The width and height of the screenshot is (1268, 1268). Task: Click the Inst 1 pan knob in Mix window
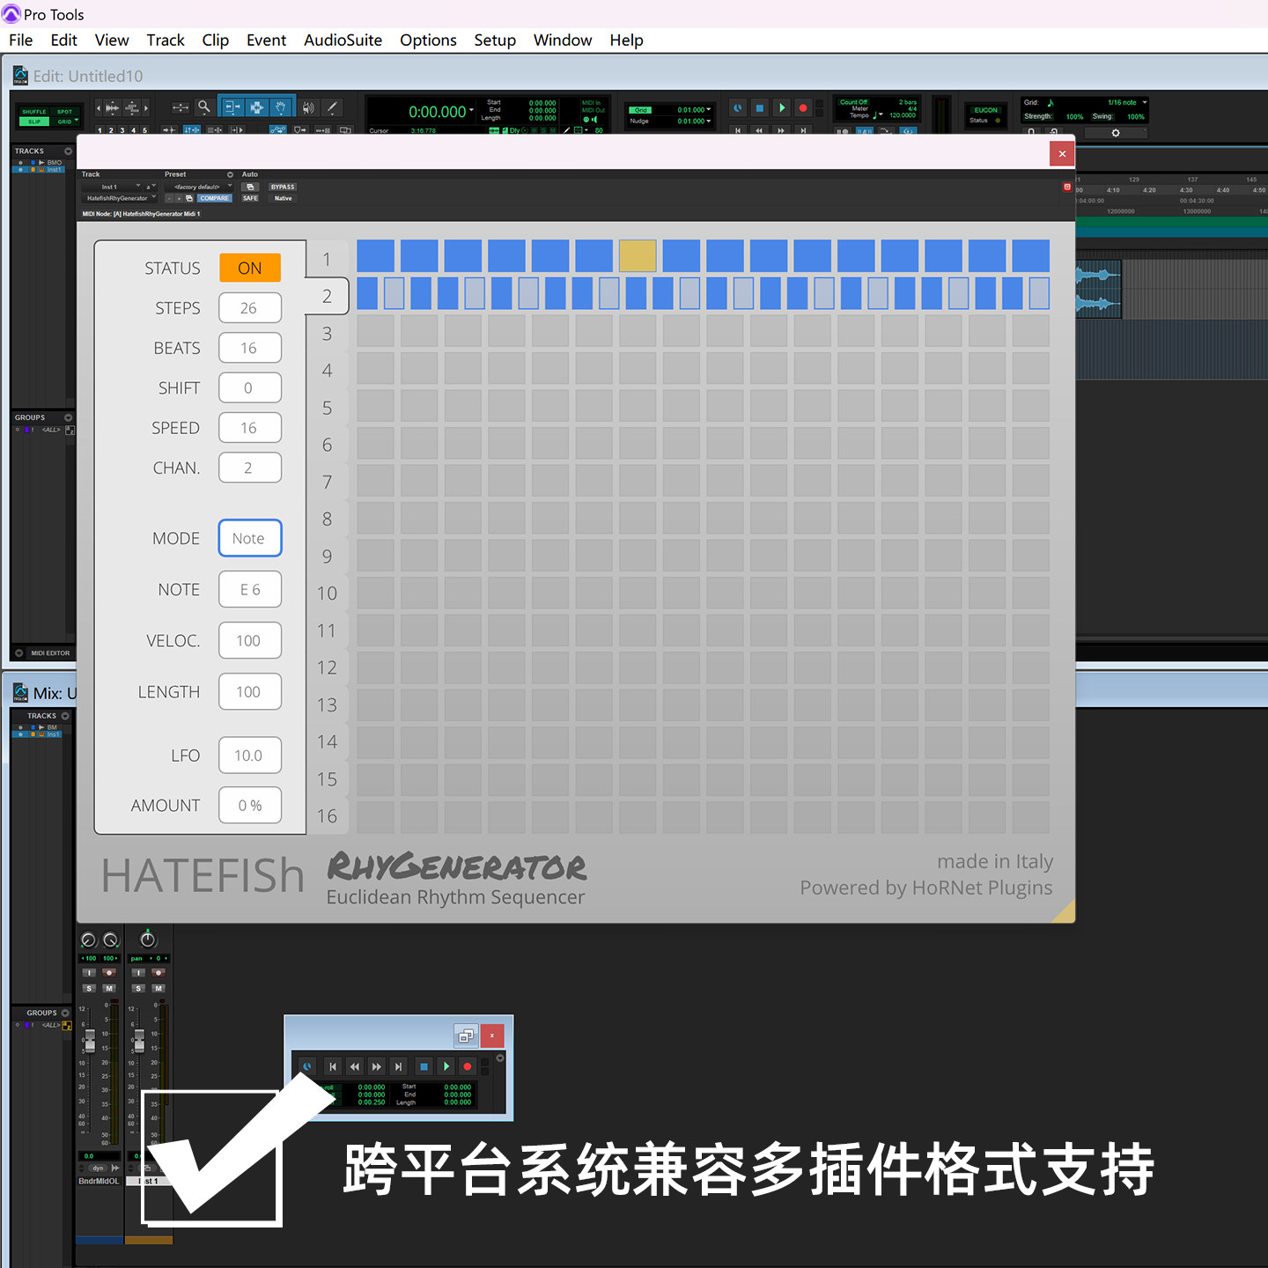point(148,940)
